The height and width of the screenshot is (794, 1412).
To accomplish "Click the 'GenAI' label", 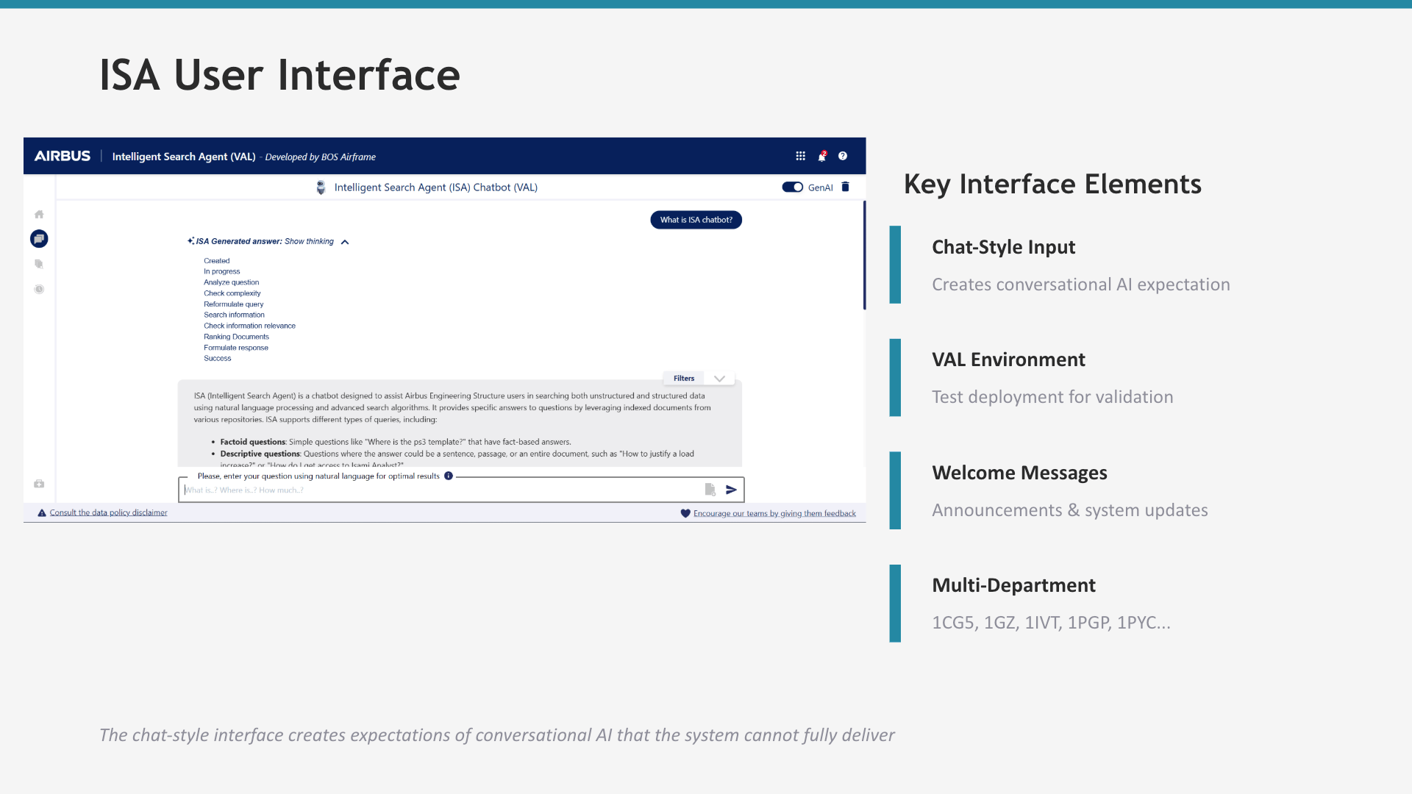I will click(x=821, y=187).
